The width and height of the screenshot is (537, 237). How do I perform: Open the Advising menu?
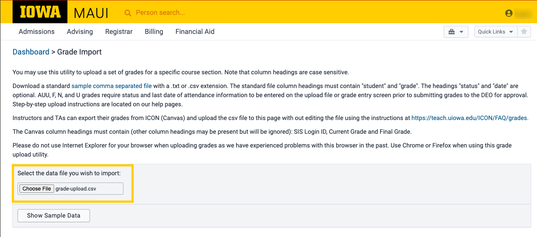pos(80,32)
